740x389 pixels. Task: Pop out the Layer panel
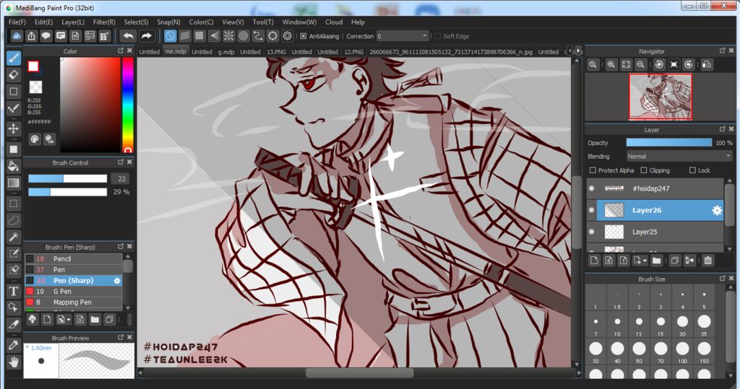(x=723, y=128)
